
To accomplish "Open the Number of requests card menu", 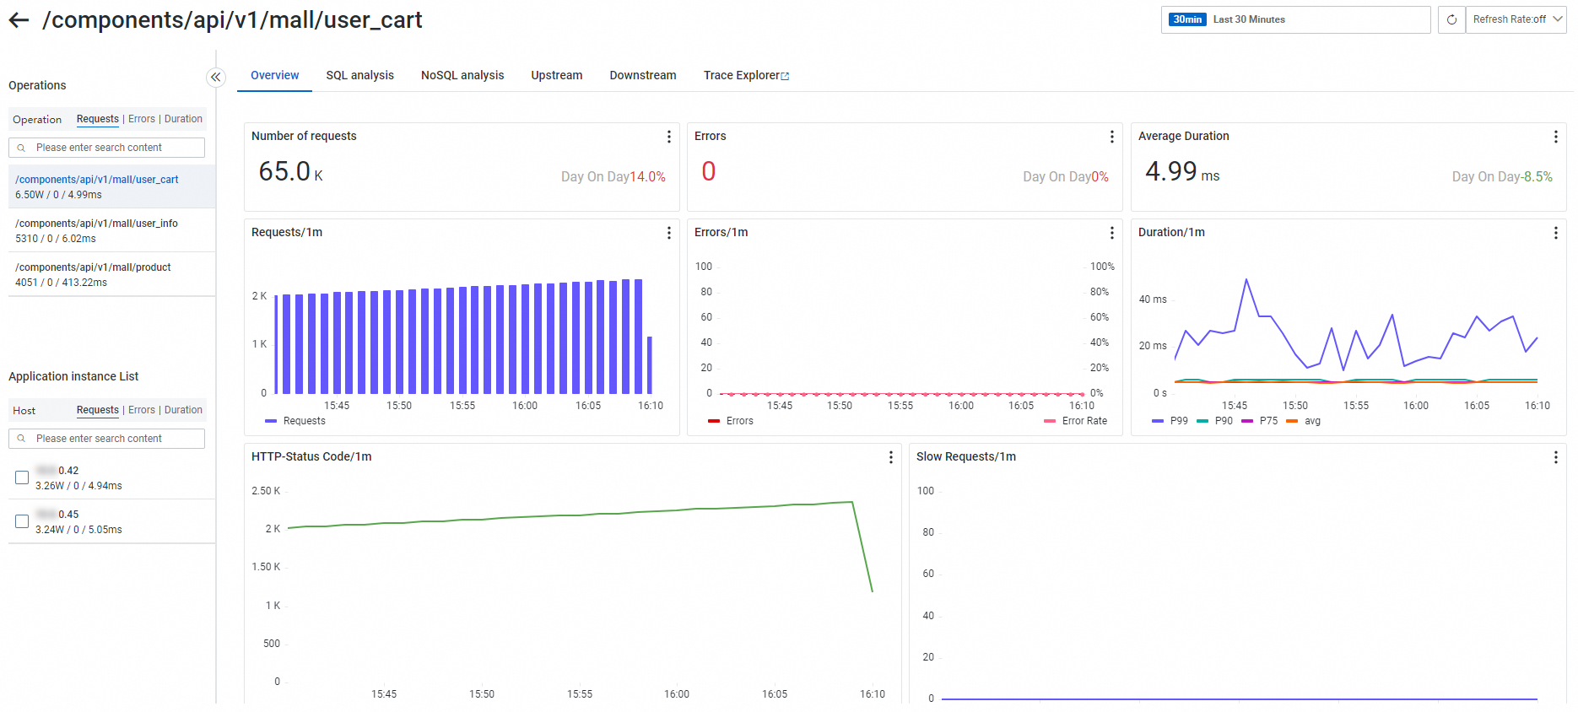I will pyautogui.click(x=668, y=137).
